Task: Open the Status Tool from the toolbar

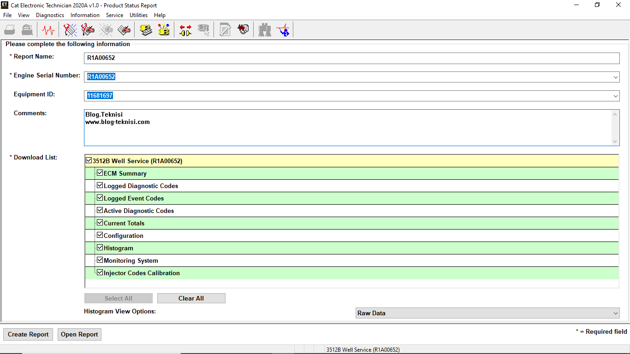Action: tap(48, 29)
